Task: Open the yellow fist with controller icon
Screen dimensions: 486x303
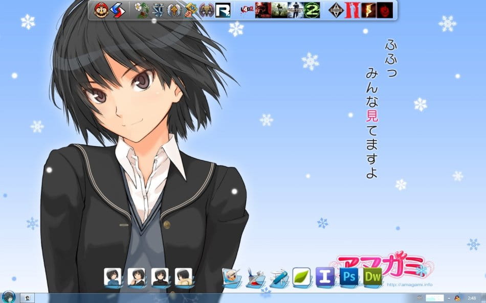Action: coord(190,10)
